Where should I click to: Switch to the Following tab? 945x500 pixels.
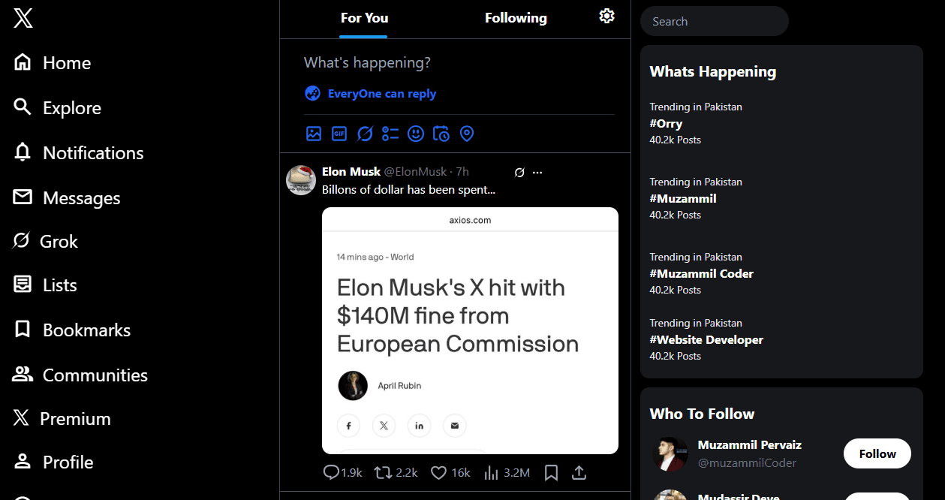click(516, 18)
